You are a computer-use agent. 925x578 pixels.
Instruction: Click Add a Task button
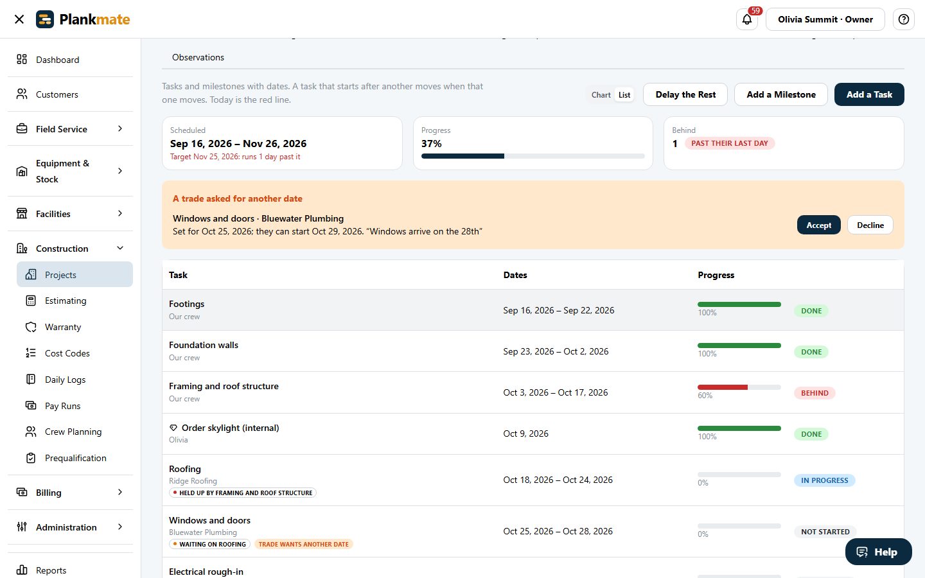tap(869, 94)
